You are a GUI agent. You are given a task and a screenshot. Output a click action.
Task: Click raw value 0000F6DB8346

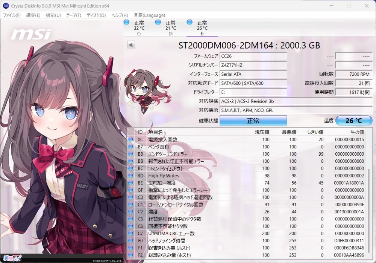[349, 248]
